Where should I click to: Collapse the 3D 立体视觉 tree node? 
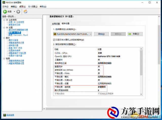pyautogui.click(x=4, y=20)
